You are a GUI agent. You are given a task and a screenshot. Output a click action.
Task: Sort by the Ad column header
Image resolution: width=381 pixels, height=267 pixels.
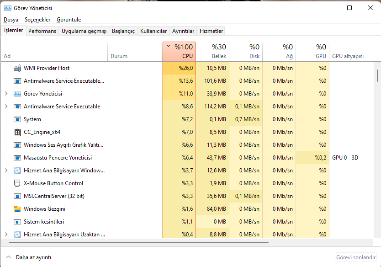(x=54, y=52)
